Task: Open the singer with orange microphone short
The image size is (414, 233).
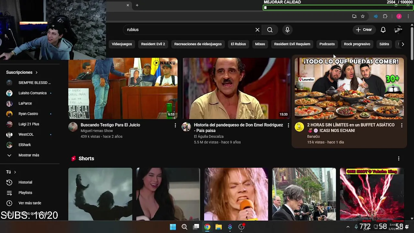Action: (236, 194)
